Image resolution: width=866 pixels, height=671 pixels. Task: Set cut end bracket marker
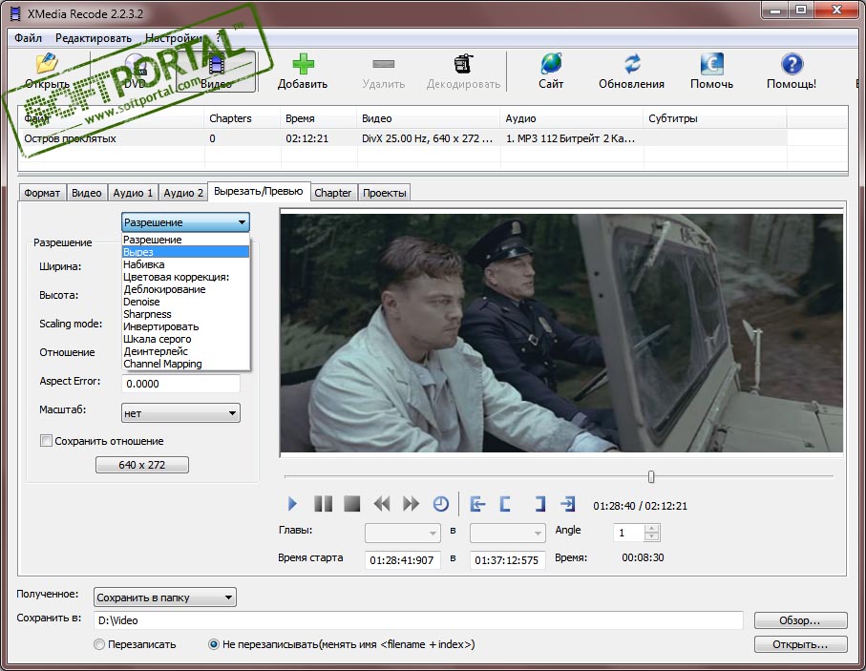point(539,504)
